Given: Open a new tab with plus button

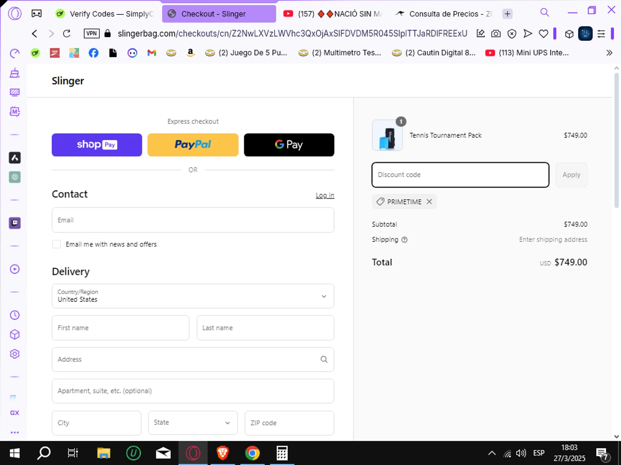Looking at the screenshot, I should click(507, 14).
